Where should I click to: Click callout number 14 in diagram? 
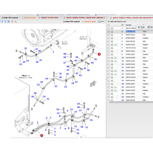[78, 133]
